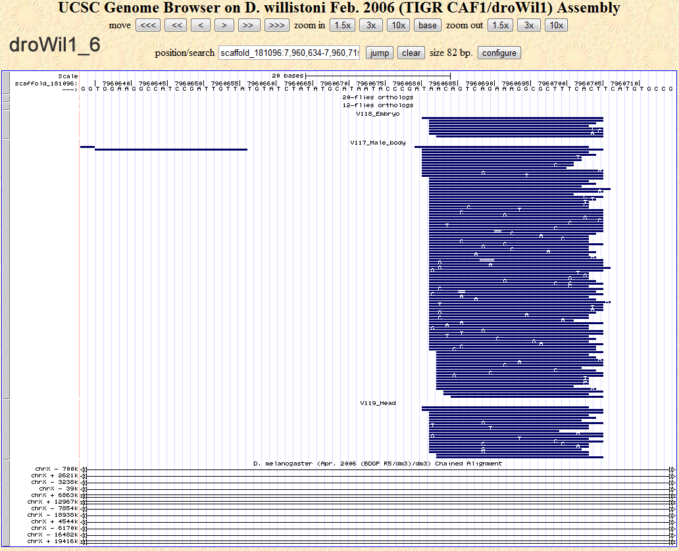The image size is (679, 551).
Task: Click the '>>>' move far right button
Action: pos(277,26)
